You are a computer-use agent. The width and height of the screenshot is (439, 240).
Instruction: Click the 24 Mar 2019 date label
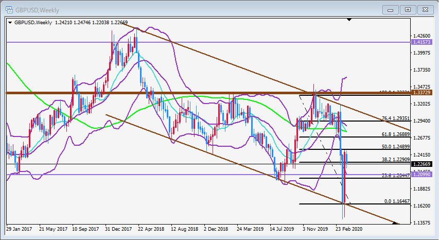(250, 229)
